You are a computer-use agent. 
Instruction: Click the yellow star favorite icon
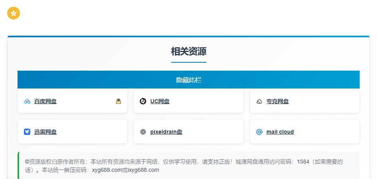tap(14, 13)
